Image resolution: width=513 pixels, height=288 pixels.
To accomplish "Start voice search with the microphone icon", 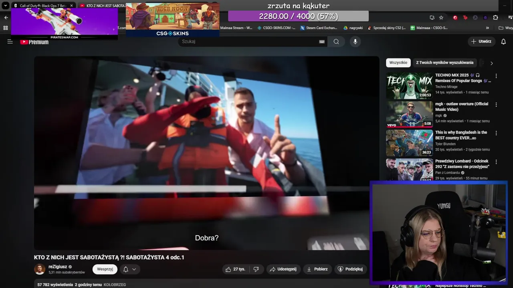I will [355, 42].
